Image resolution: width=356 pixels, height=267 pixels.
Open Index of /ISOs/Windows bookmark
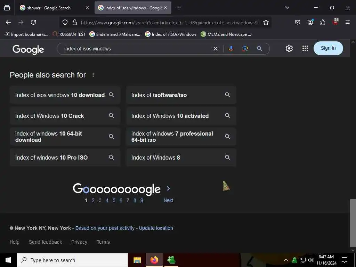[171, 34]
